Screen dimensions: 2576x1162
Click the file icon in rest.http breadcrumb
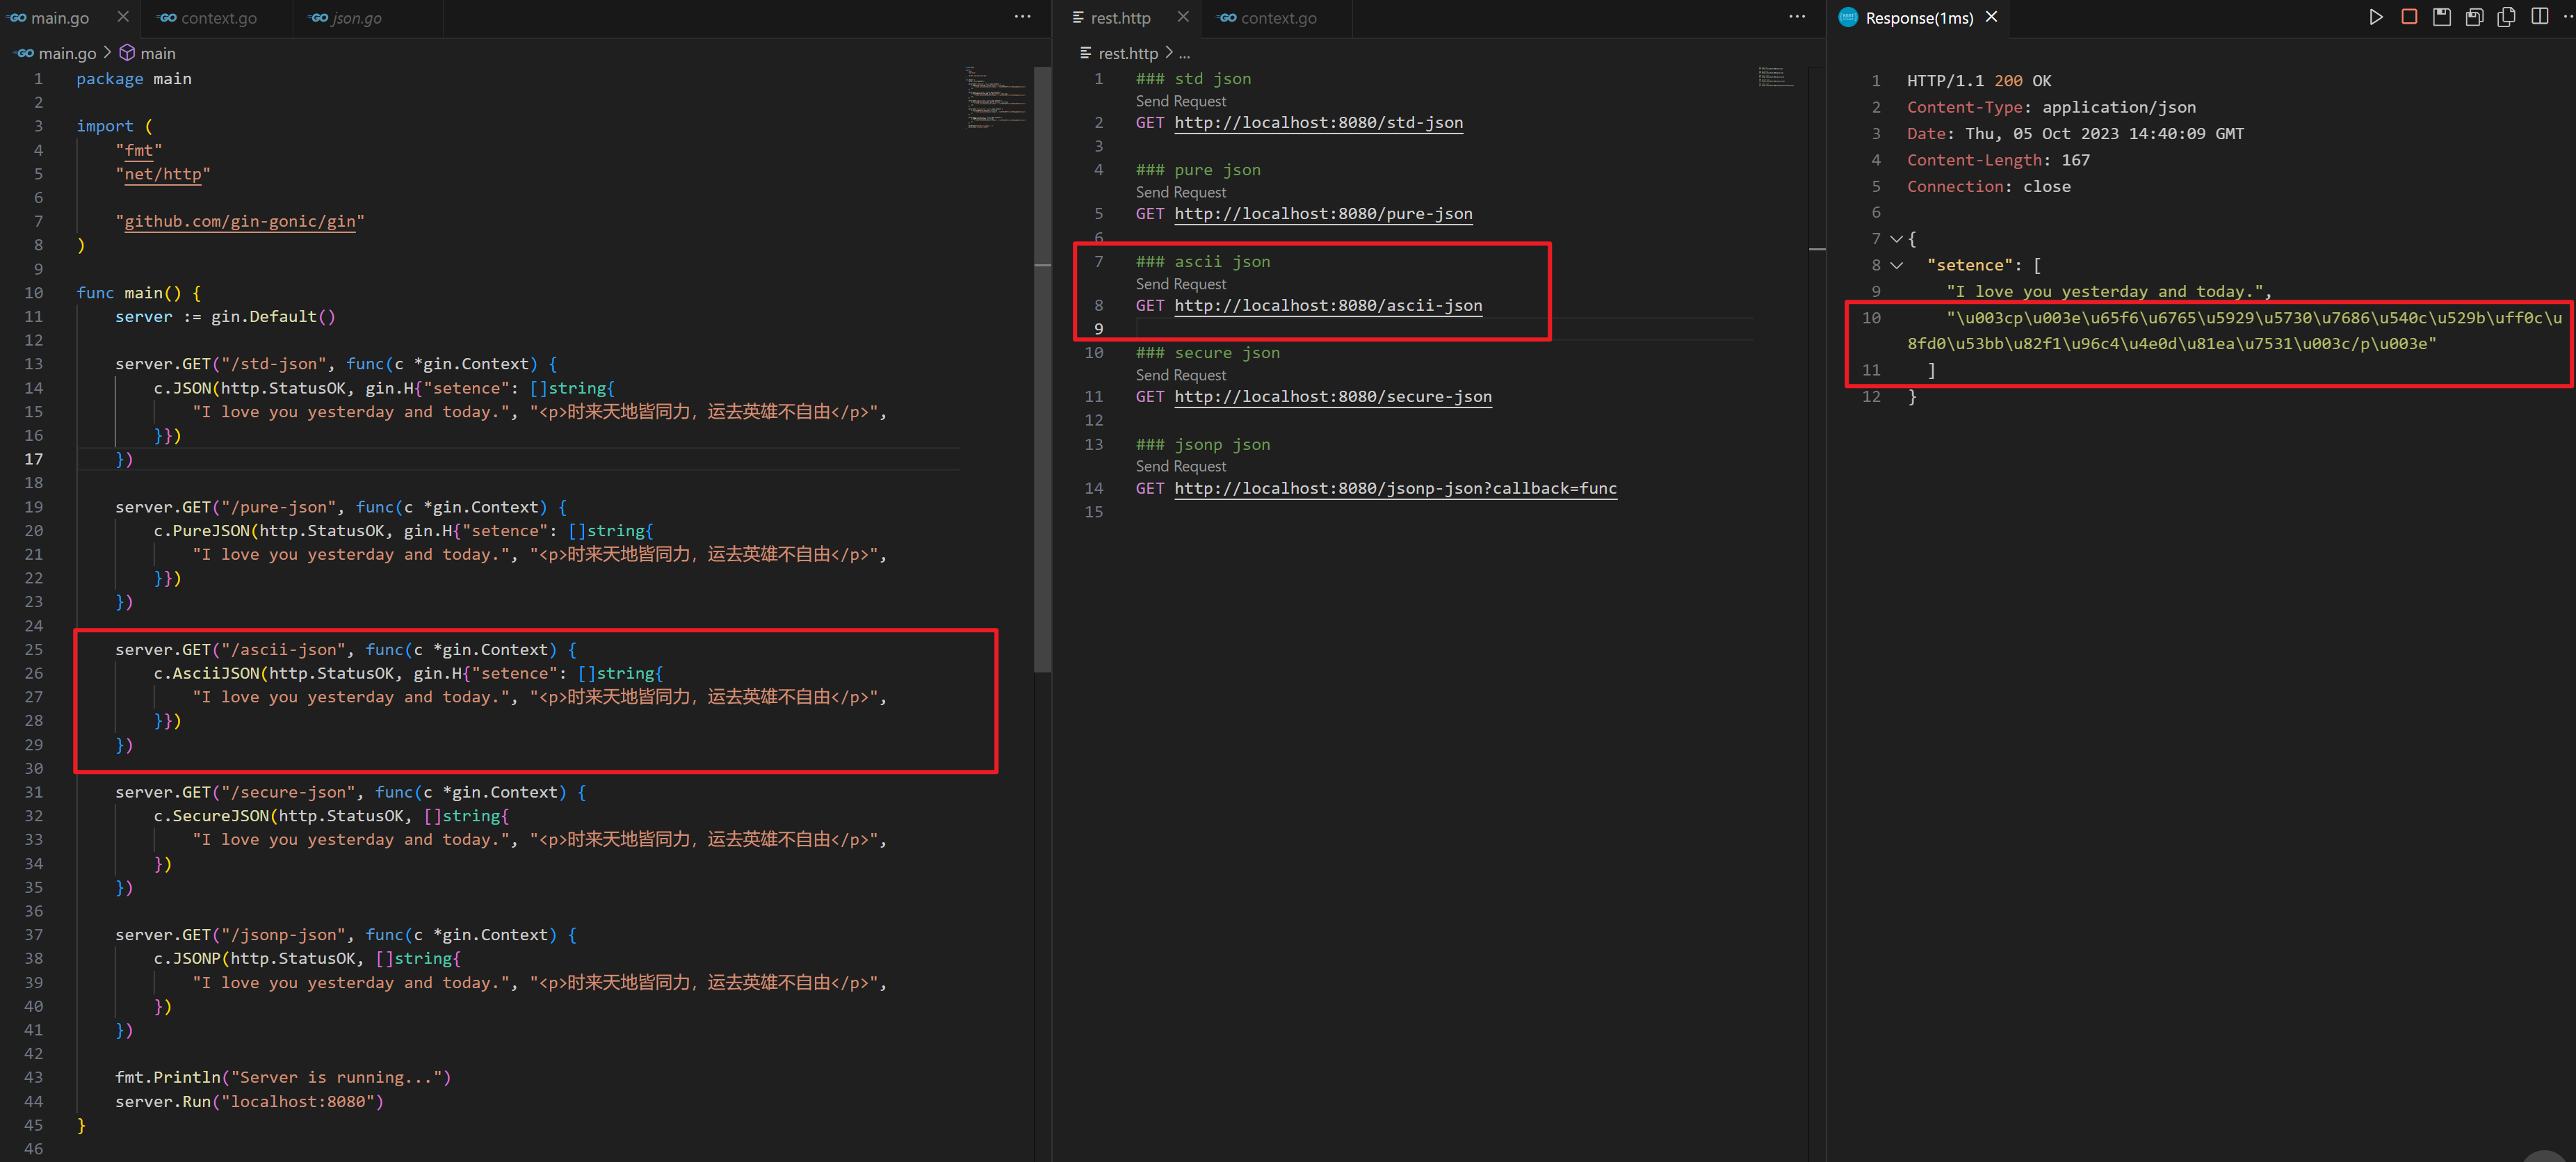point(1085,53)
